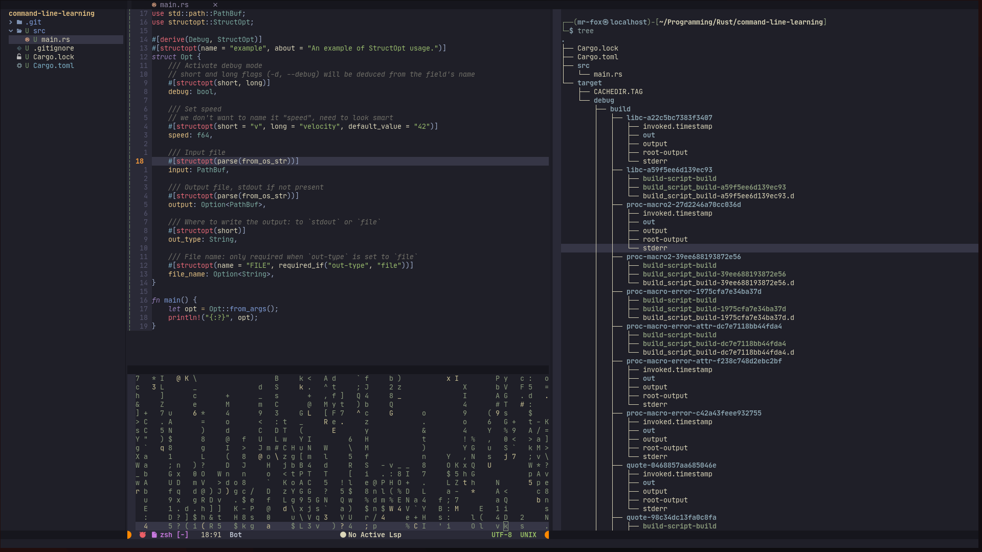982x552 pixels.
Task: Collapse the src folder chevron
Action: 11,31
